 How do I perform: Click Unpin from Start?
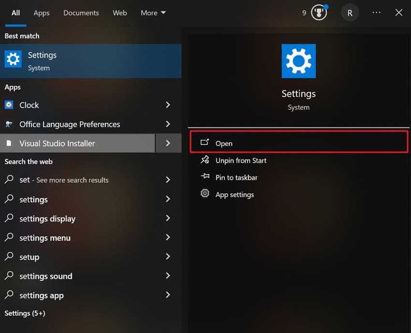tap(241, 160)
